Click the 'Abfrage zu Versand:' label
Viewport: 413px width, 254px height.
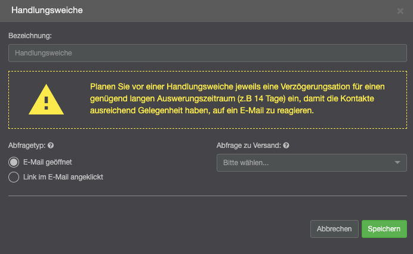coord(248,145)
